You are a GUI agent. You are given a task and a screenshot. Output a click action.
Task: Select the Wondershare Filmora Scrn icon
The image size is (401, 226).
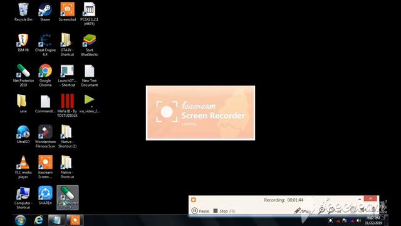pos(45,136)
